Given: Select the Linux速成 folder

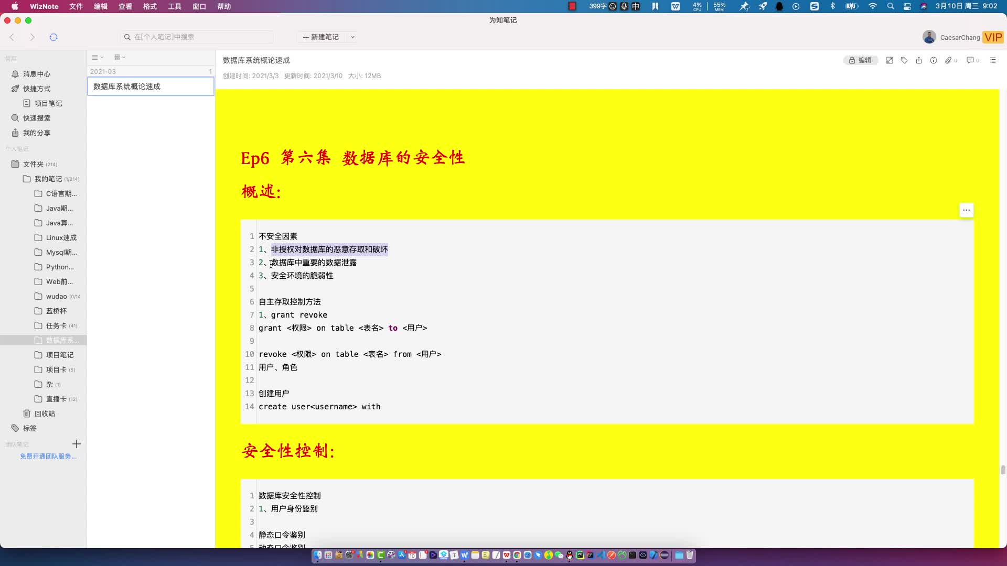Looking at the screenshot, I should [x=61, y=237].
